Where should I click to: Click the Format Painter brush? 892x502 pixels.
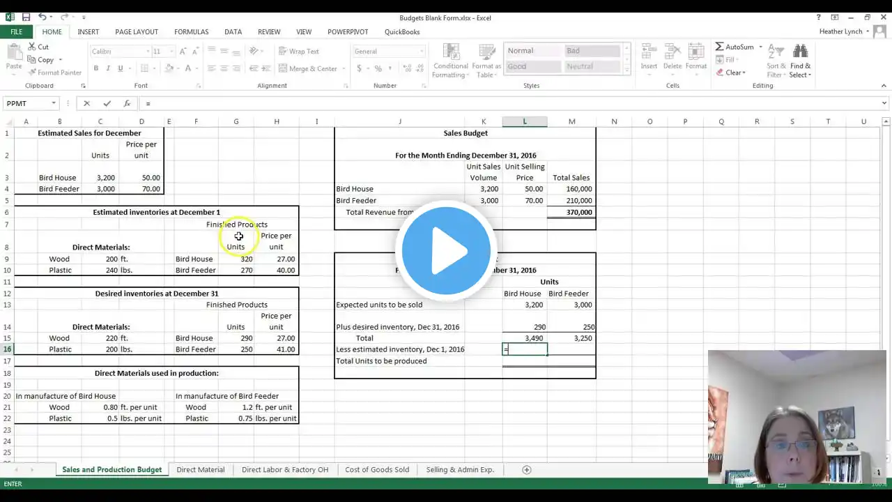[x=31, y=73]
